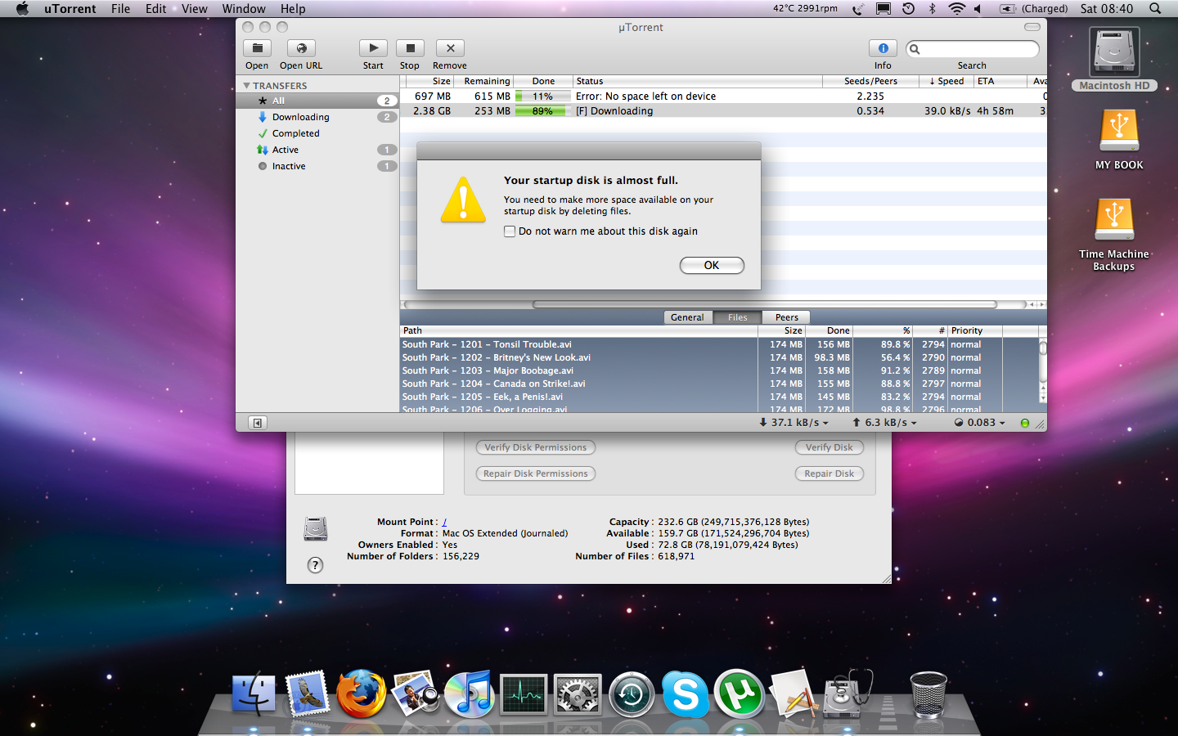Open the Info panel icon
Viewport: 1178px width, 736px height.
[883, 48]
